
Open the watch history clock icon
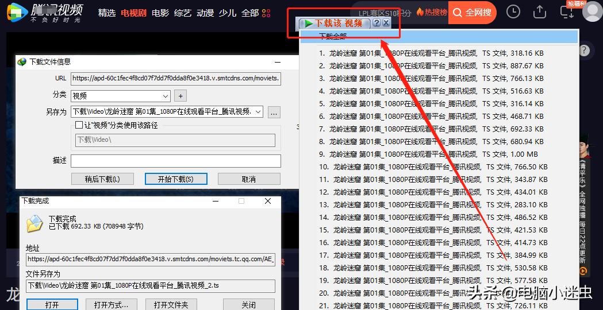tap(513, 12)
